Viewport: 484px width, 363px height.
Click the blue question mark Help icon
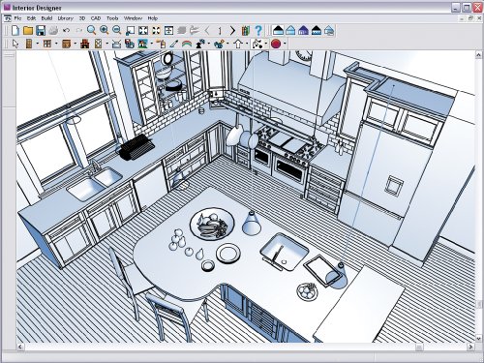(258, 31)
